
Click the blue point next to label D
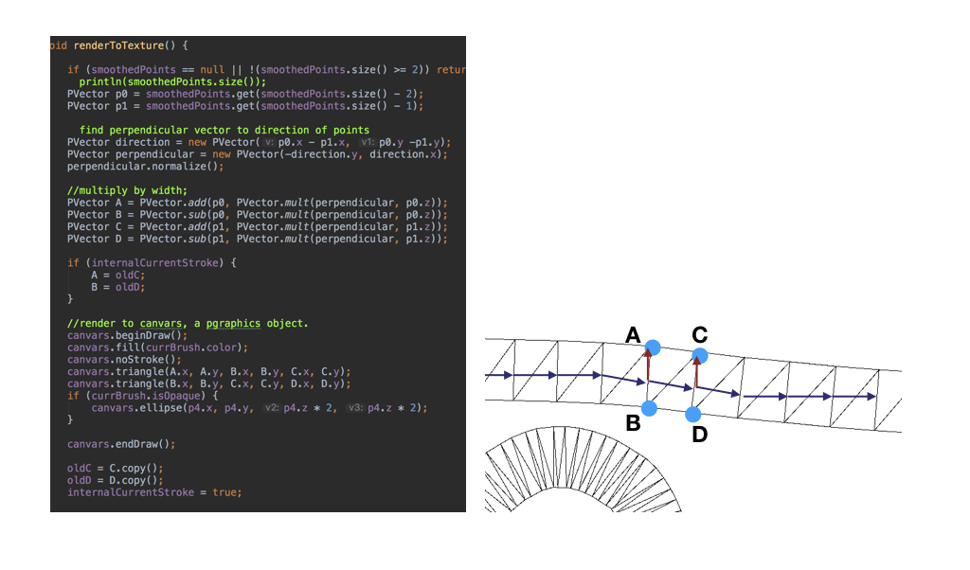click(x=692, y=414)
